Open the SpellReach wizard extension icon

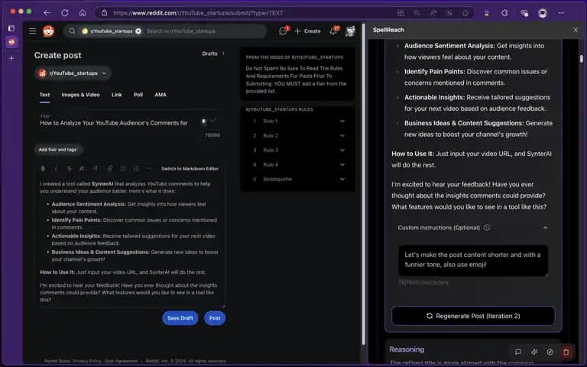(487, 13)
